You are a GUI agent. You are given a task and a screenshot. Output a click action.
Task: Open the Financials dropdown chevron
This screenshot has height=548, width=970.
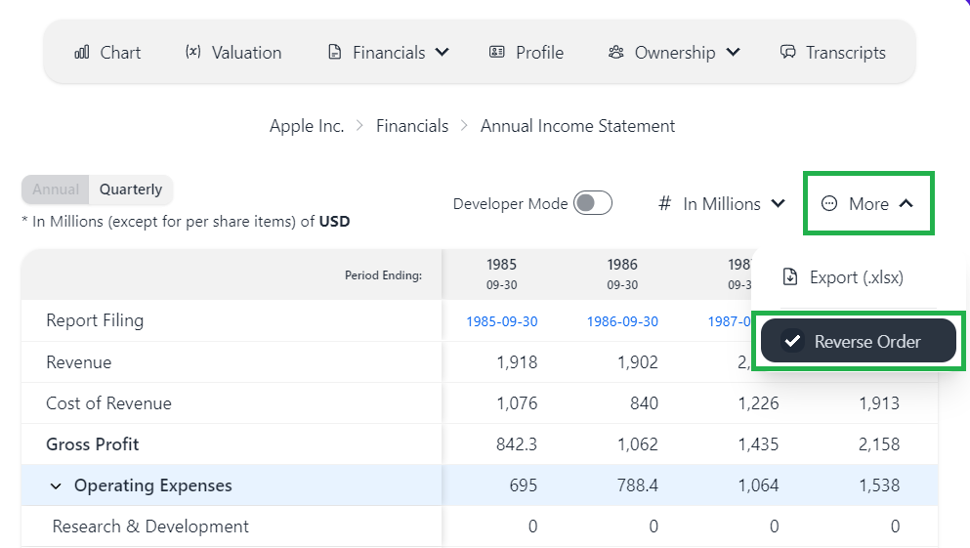click(442, 52)
